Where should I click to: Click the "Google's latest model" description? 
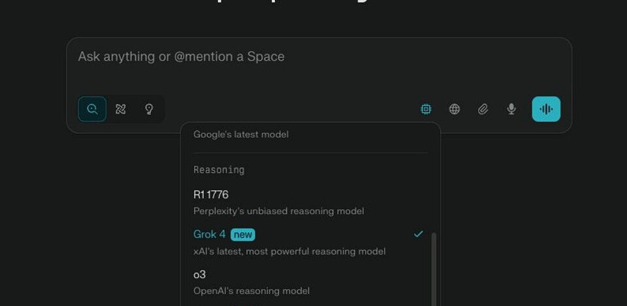coord(241,134)
